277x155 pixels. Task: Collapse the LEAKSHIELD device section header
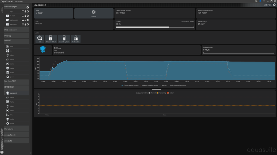pyautogui.click(x=16, y=88)
